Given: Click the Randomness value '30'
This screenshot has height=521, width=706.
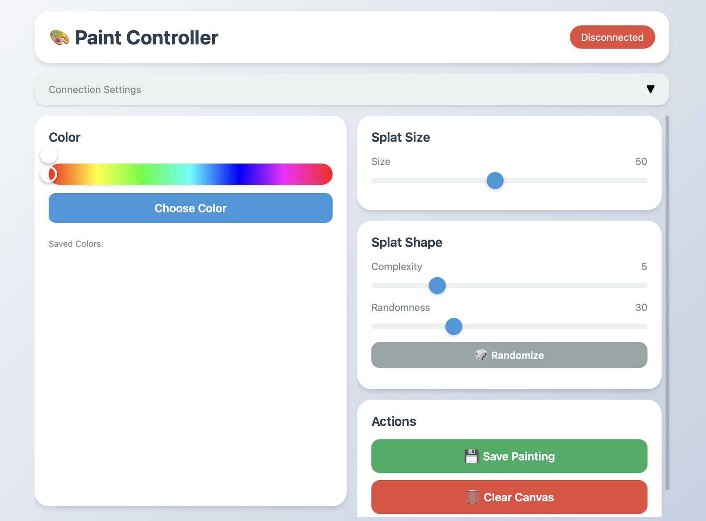Looking at the screenshot, I should (641, 307).
